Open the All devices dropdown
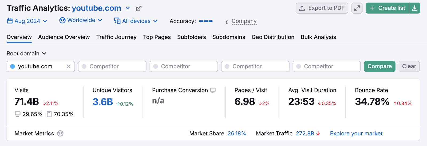This screenshot has width=427, height=146. pos(136,21)
